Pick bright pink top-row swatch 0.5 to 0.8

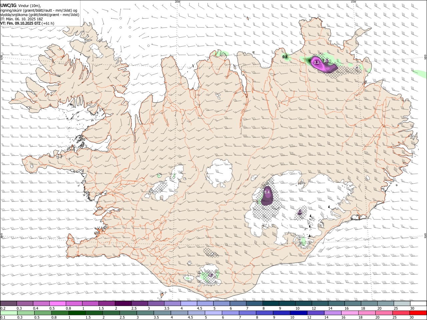pyautogui.click(x=58, y=304)
